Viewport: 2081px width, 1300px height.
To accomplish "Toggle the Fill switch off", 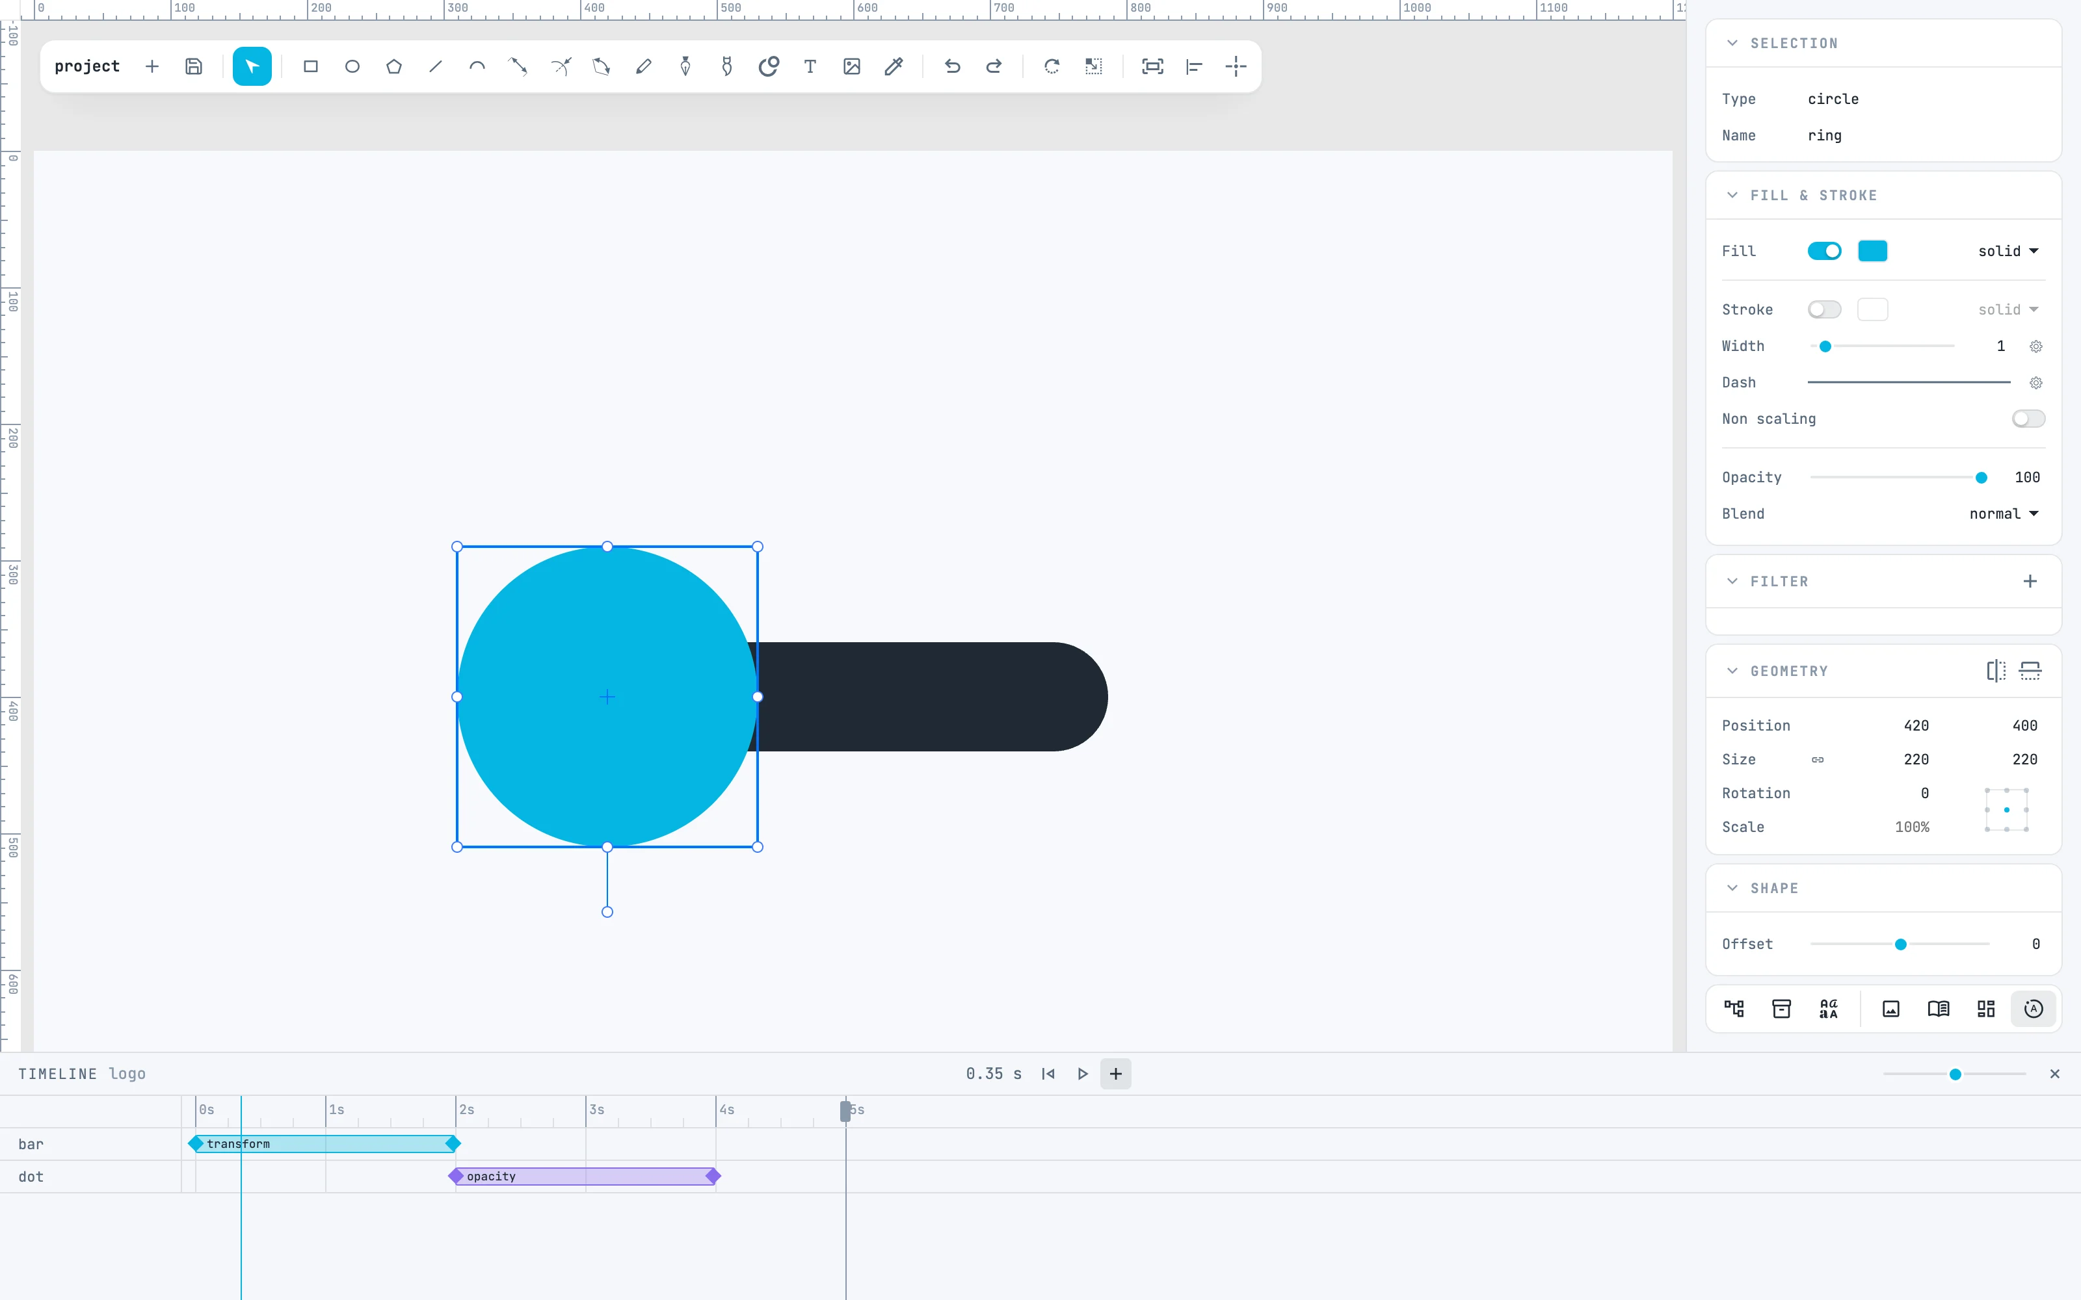I will (x=1824, y=251).
